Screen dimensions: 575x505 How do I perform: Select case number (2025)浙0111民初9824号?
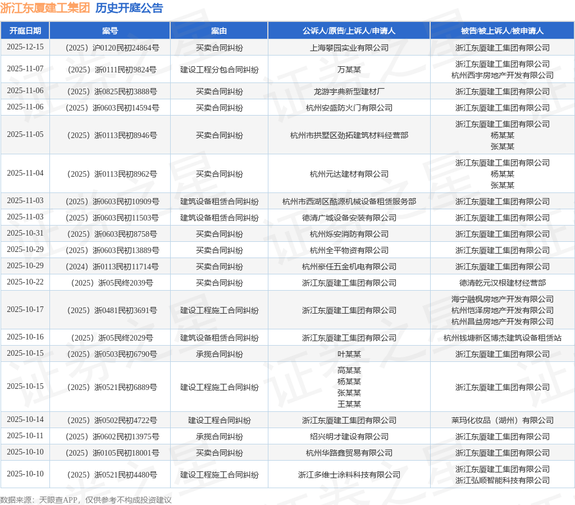pyautogui.click(x=112, y=70)
